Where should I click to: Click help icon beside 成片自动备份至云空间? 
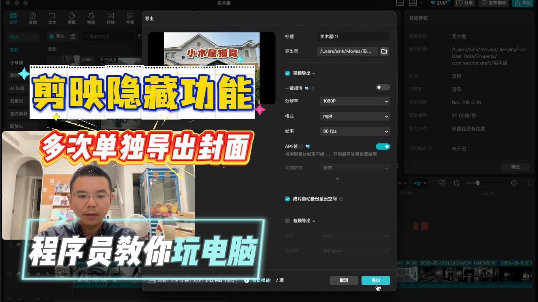[x=341, y=199]
